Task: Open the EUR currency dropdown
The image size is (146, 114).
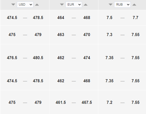Action: pos(74,5)
